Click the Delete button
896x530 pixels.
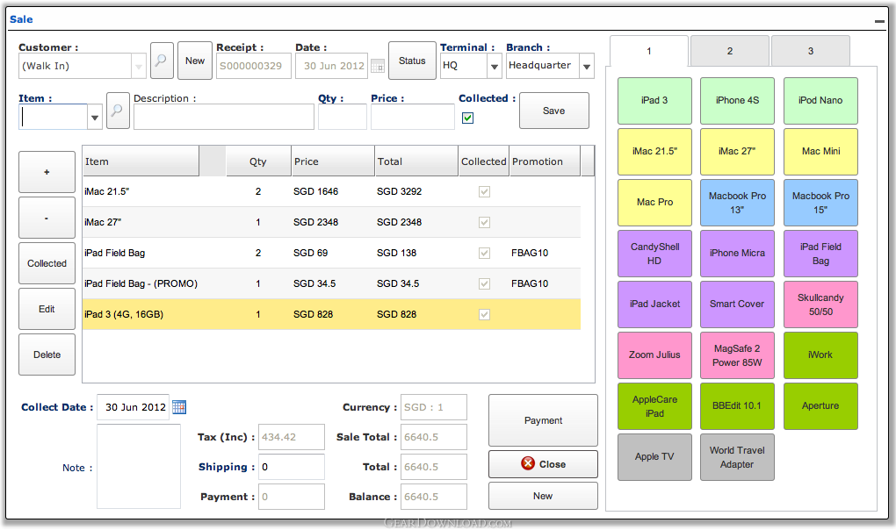tap(47, 355)
